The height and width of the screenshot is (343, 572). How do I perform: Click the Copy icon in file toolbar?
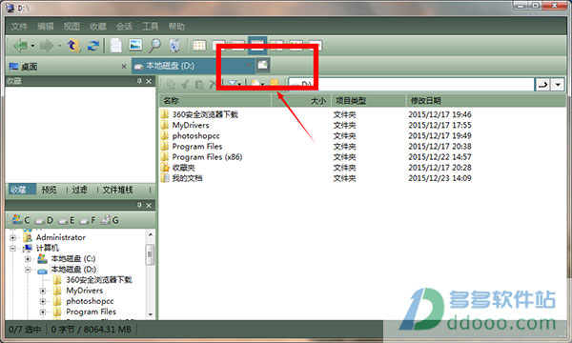coord(171,85)
